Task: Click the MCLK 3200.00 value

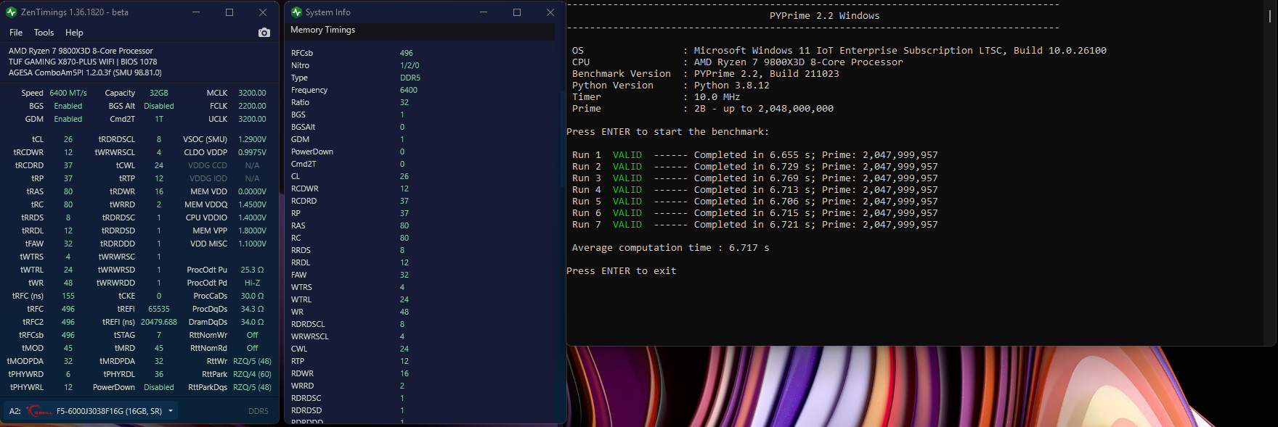Action: [x=252, y=93]
